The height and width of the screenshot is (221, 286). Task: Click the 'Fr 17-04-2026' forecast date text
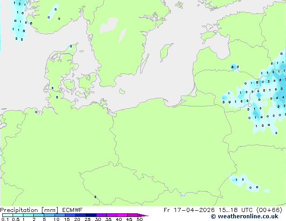pos(189,210)
